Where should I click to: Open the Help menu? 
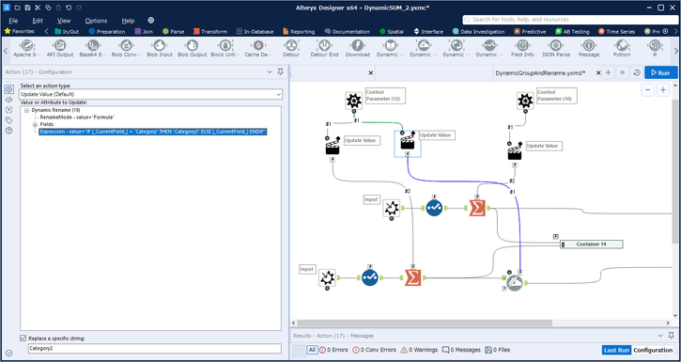click(128, 21)
